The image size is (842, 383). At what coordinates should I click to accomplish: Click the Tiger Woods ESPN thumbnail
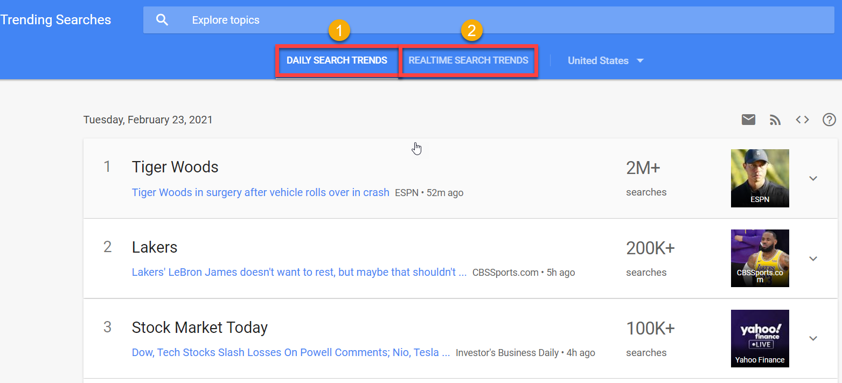[x=760, y=178]
